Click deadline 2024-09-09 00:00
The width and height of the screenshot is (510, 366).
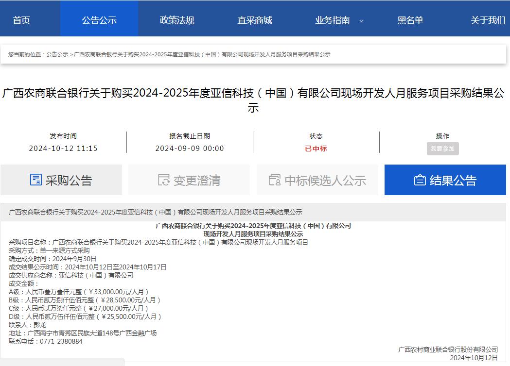click(190, 149)
